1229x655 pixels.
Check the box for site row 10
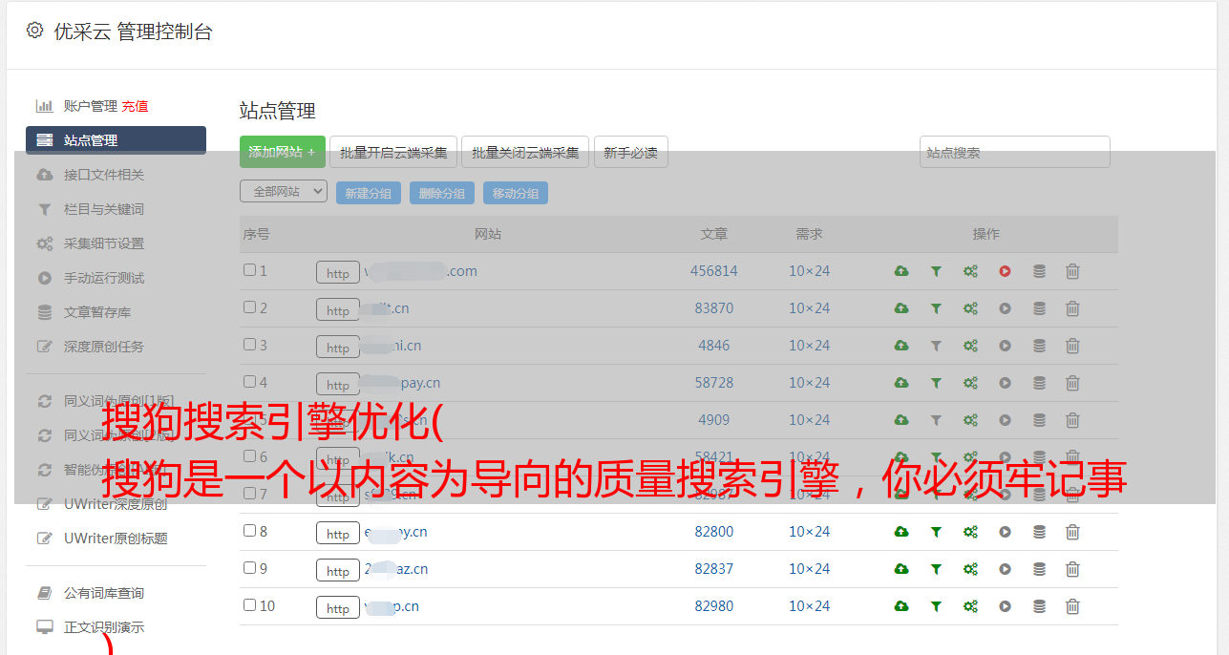[x=249, y=605]
